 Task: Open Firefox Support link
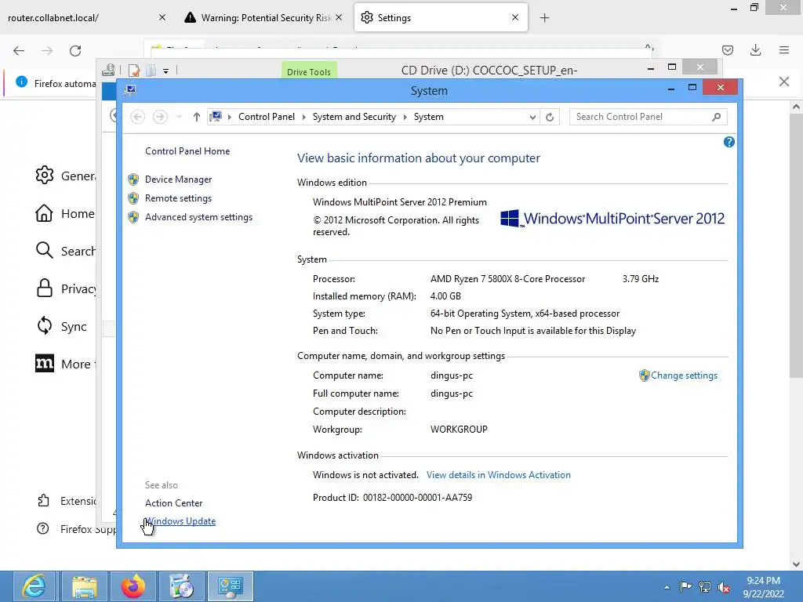[x=76, y=529]
